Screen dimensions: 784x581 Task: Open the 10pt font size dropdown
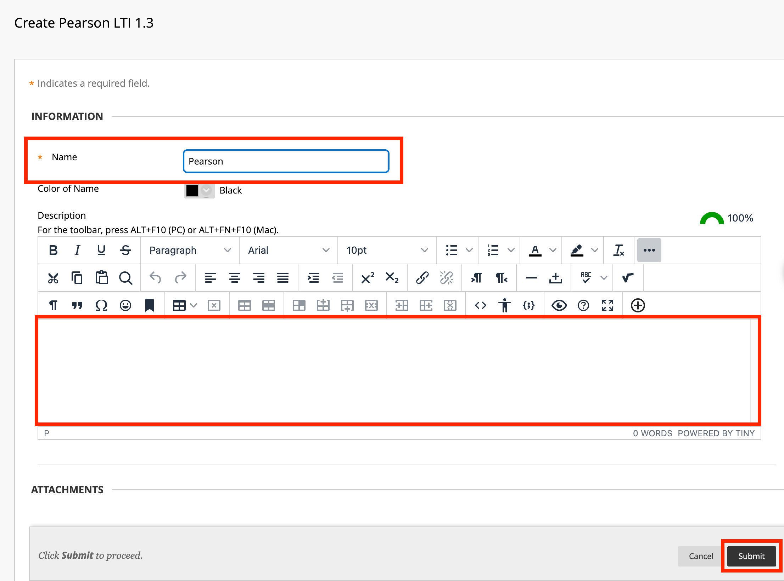click(x=387, y=250)
